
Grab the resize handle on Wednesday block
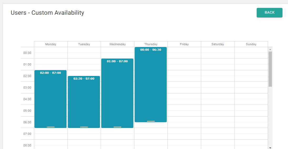[x=117, y=127]
